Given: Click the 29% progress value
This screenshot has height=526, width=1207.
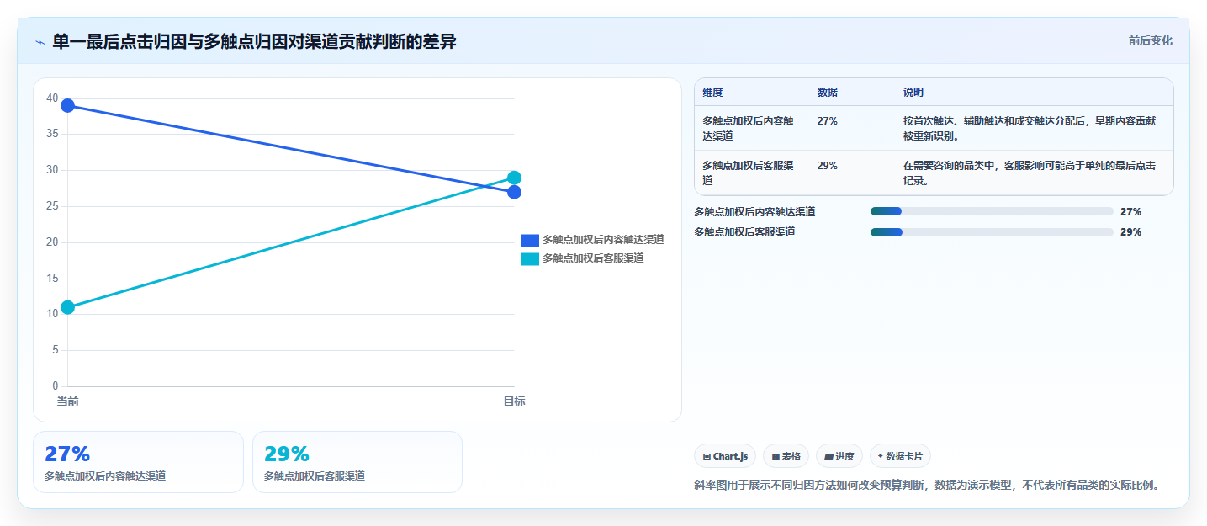Looking at the screenshot, I should coord(1130,231).
